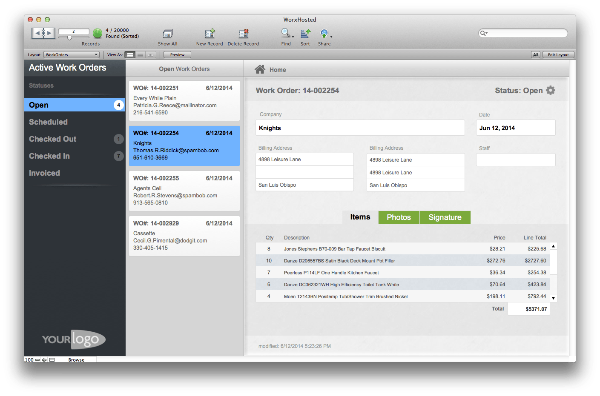This screenshot has height=396, width=600.
Task: Click the Delete Record icon
Action: point(243,34)
